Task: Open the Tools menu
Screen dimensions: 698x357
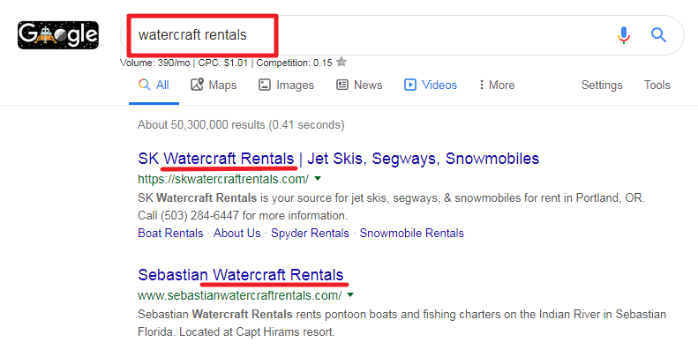Action: pos(657,85)
